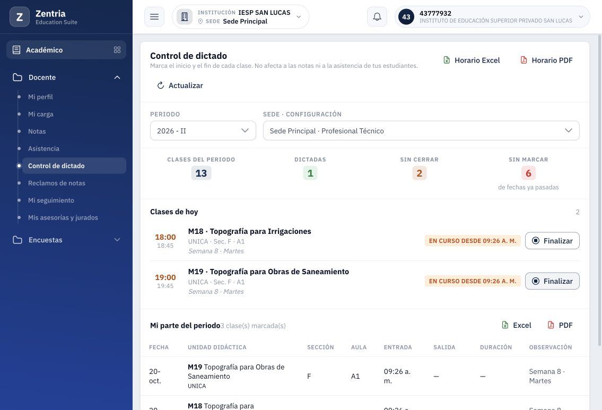The image size is (602, 410).
Task: Download the Horario PDF schedule
Action: point(546,60)
